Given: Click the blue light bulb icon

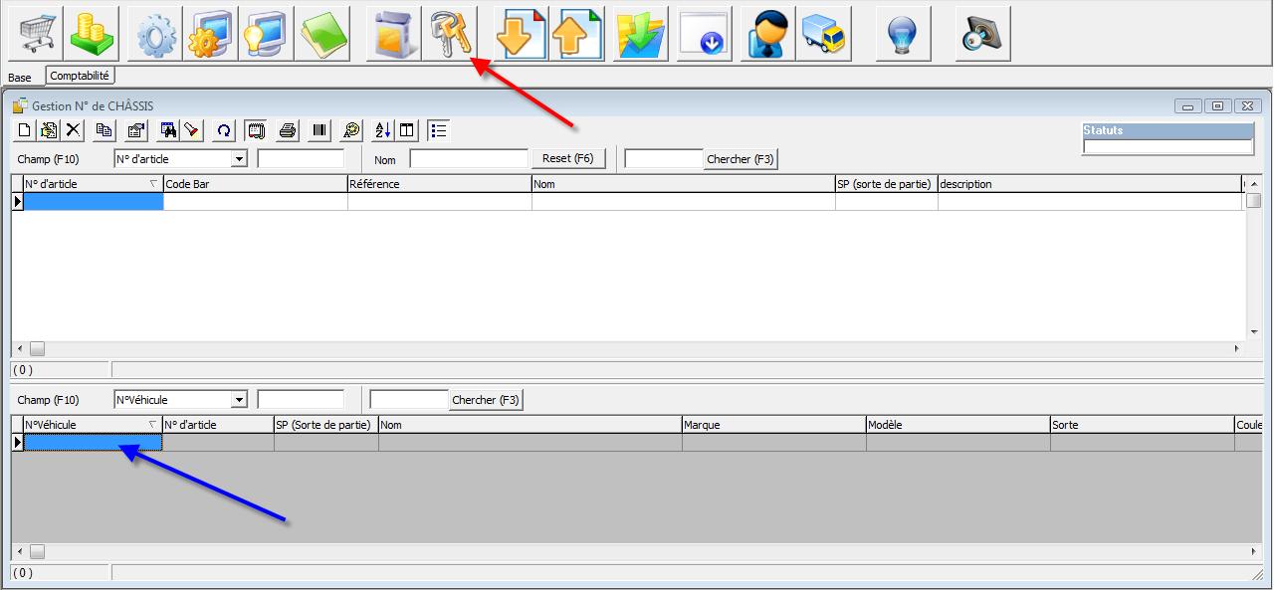Looking at the screenshot, I should 903,34.
